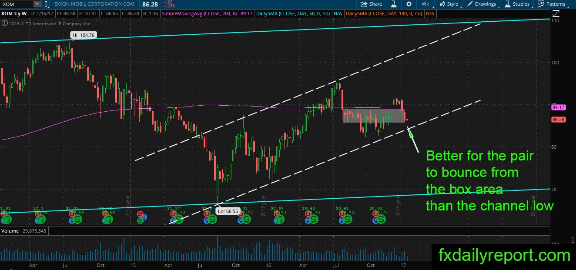Click the Hi: 104.76 price bubble
This screenshot has width=576, height=270.
click(x=84, y=35)
